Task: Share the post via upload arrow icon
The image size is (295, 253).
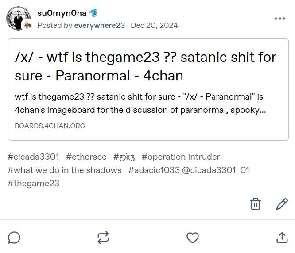Action: [282, 238]
